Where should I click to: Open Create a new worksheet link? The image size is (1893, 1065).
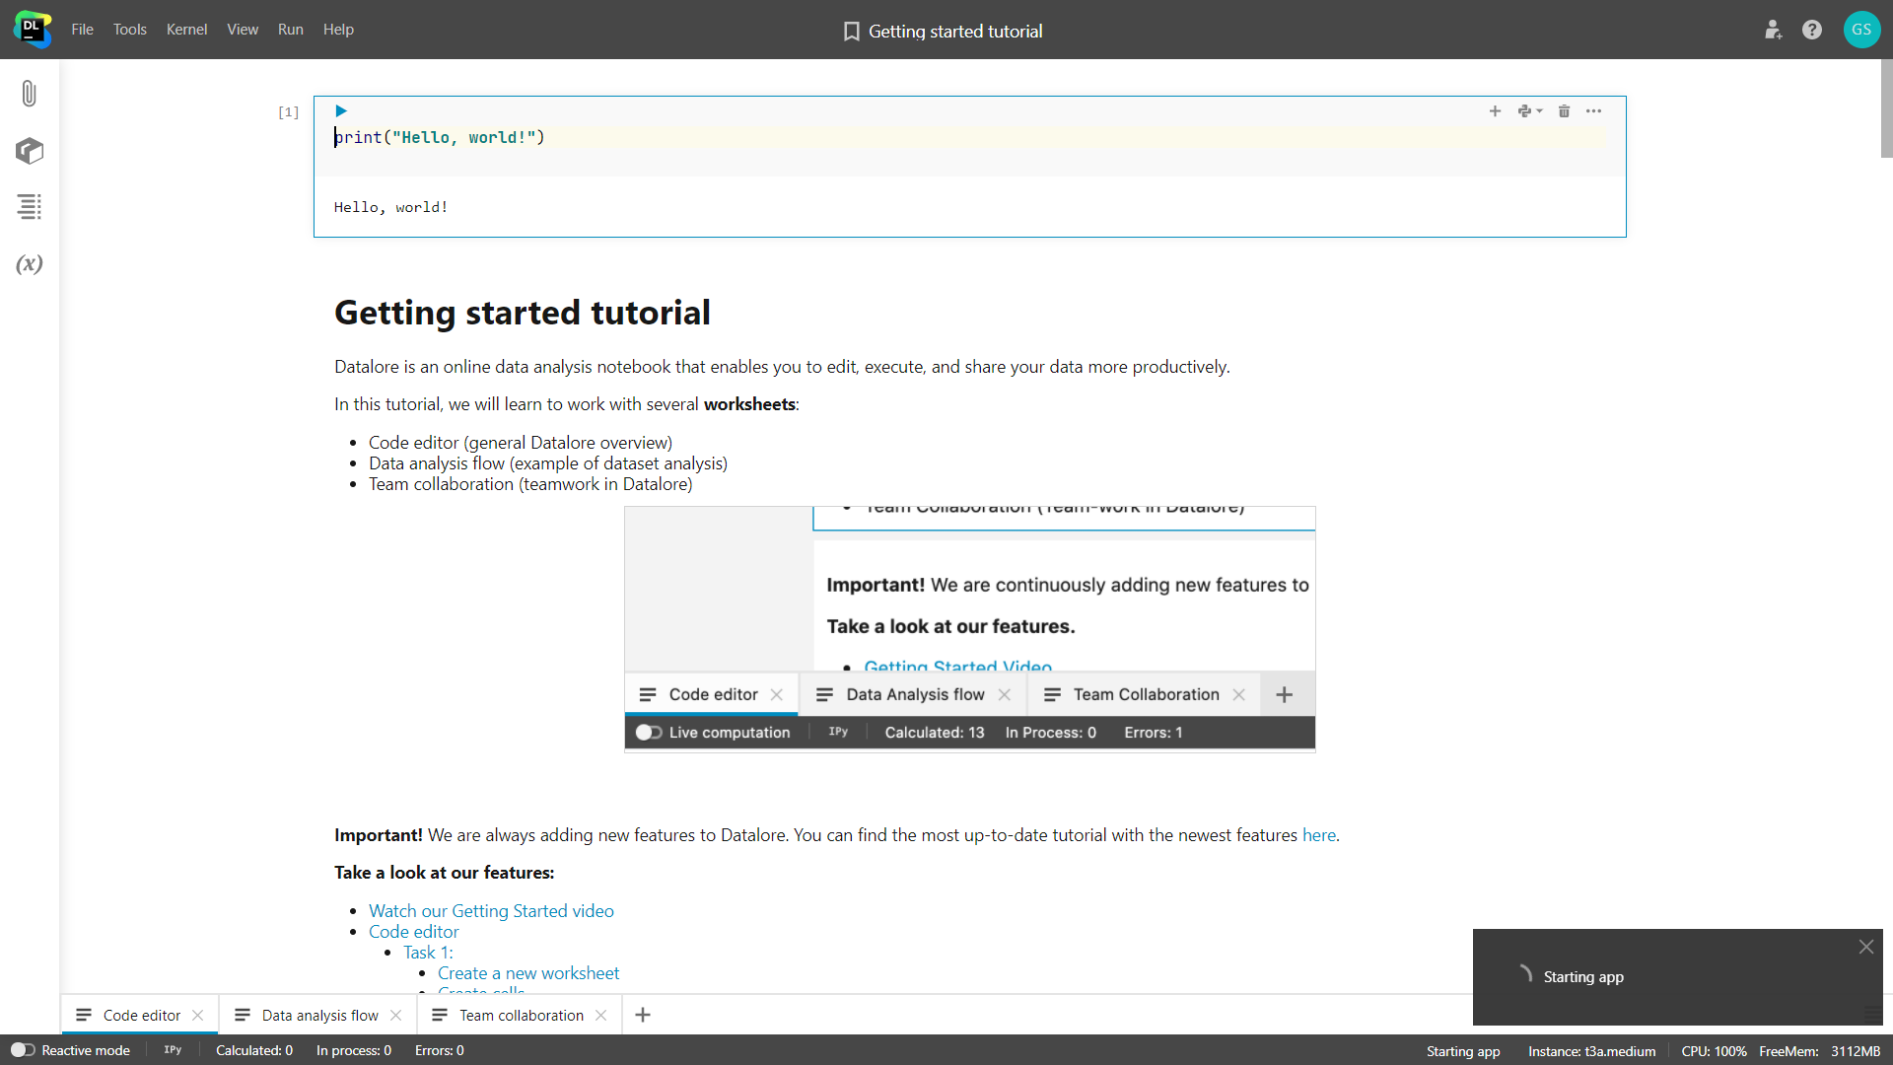coord(528,973)
